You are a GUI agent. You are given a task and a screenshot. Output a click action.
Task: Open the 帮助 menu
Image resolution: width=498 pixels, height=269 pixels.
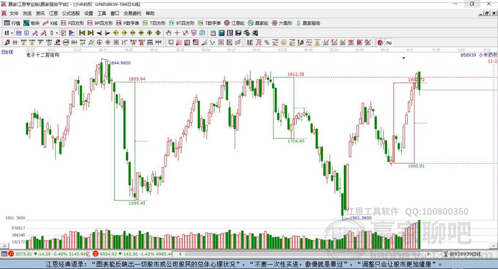[150, 13]
